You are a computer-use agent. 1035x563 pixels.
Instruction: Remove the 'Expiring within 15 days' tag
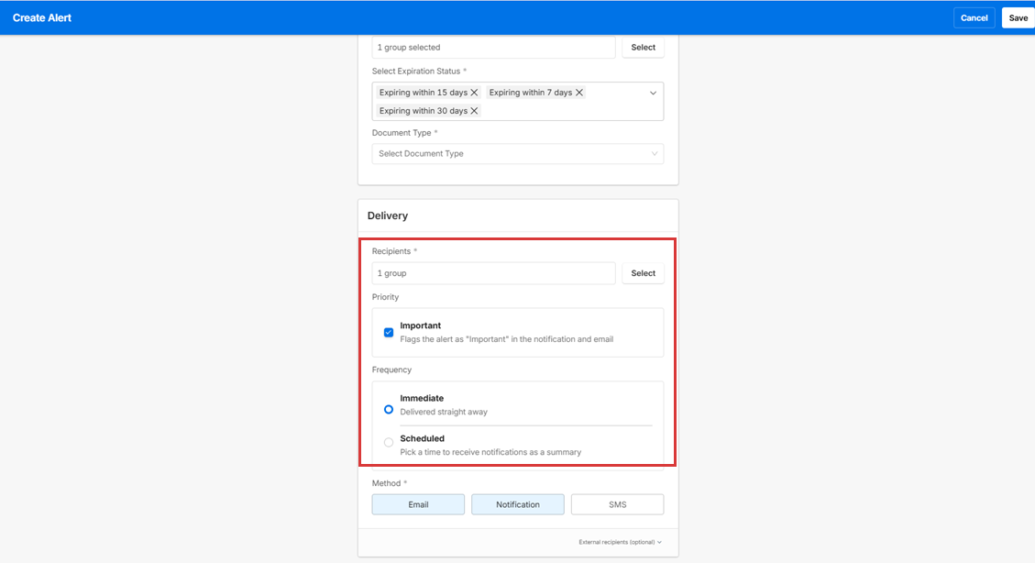pos(474,93)
